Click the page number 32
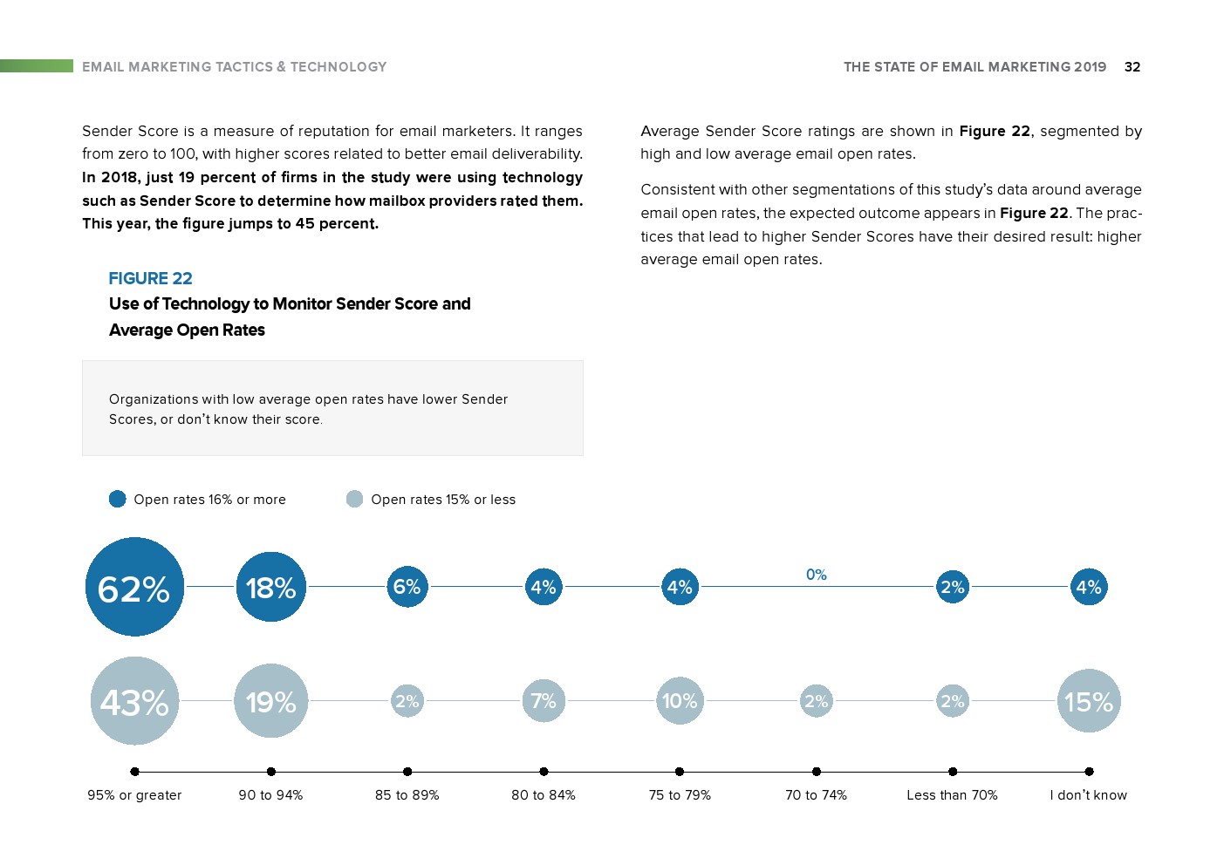 [1132, 67]
